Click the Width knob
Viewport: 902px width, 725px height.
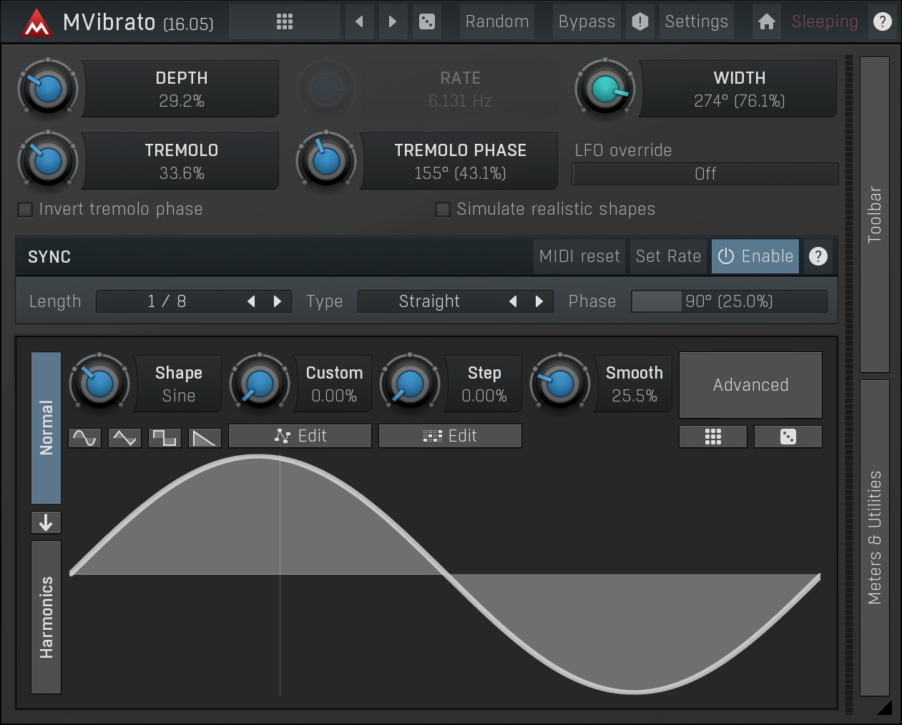pos(605,89)
